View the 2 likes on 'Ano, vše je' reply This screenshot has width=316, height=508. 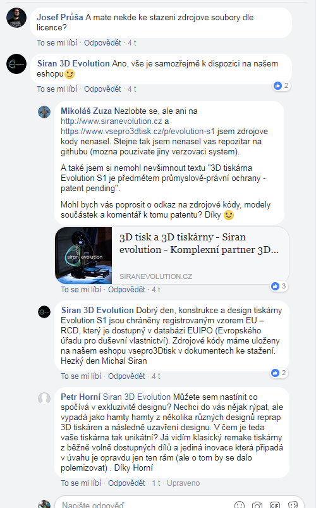[281, 85]
